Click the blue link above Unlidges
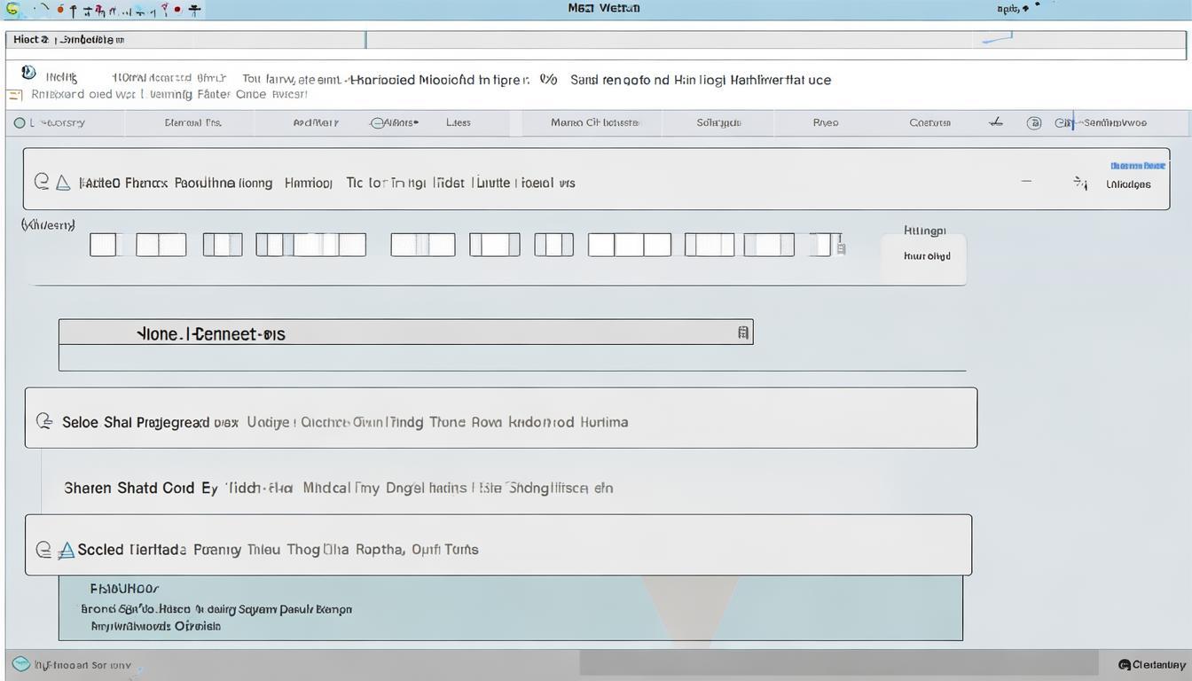1192x681 pixels. pos(1137,166)
